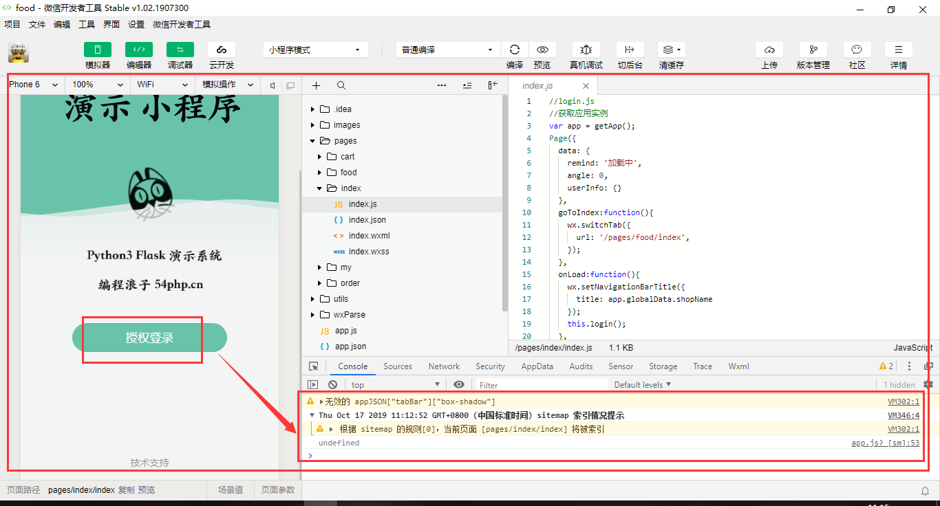The image size is (940, 506).
Task: Click the console Filter input field
Action: (542, 385)
